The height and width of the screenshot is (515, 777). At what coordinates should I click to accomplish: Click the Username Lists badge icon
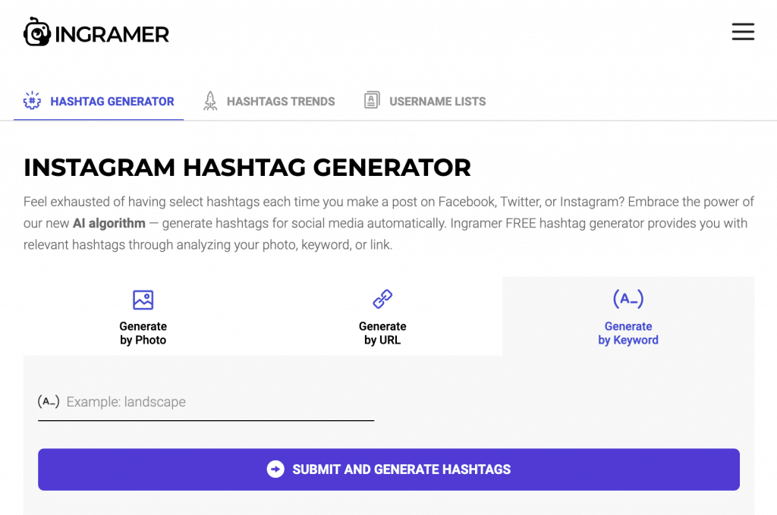(372, 100)
